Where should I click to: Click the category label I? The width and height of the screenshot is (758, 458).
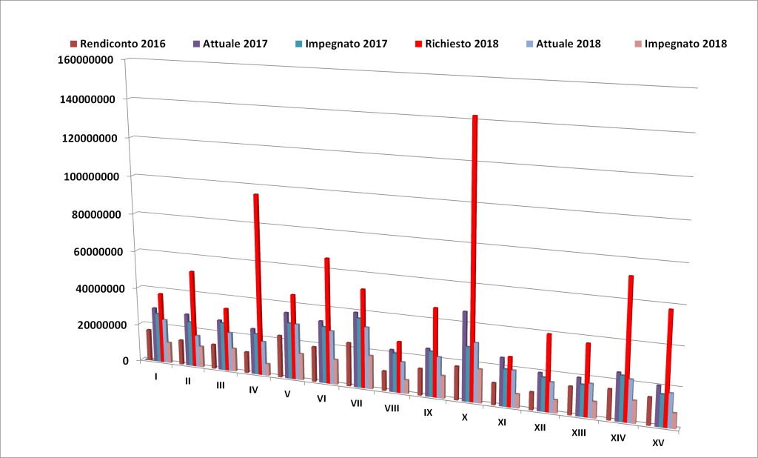click(x=155, y=376)
